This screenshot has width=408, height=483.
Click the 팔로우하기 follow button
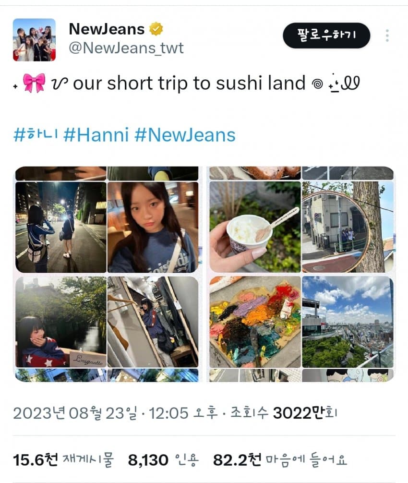326,35
